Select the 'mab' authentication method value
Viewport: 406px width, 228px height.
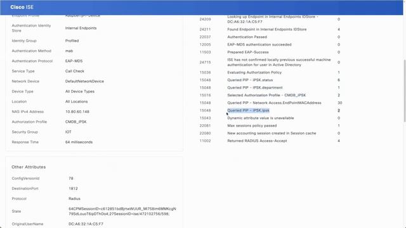coord(69,51)
